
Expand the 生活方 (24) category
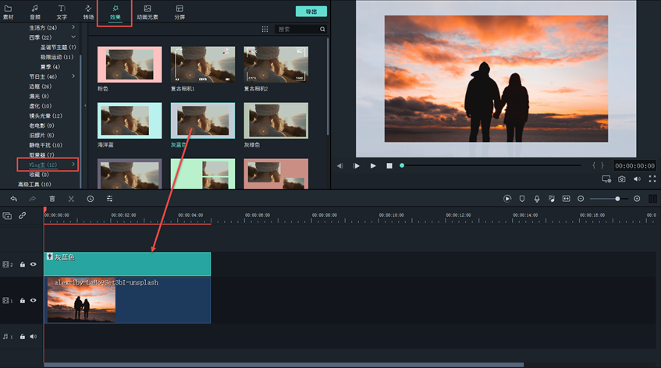tap(74, 28)
